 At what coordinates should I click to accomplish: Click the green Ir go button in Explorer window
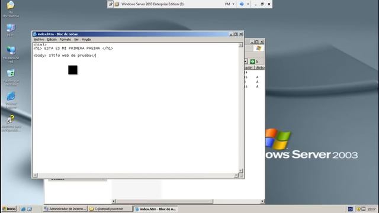(254, 62)
